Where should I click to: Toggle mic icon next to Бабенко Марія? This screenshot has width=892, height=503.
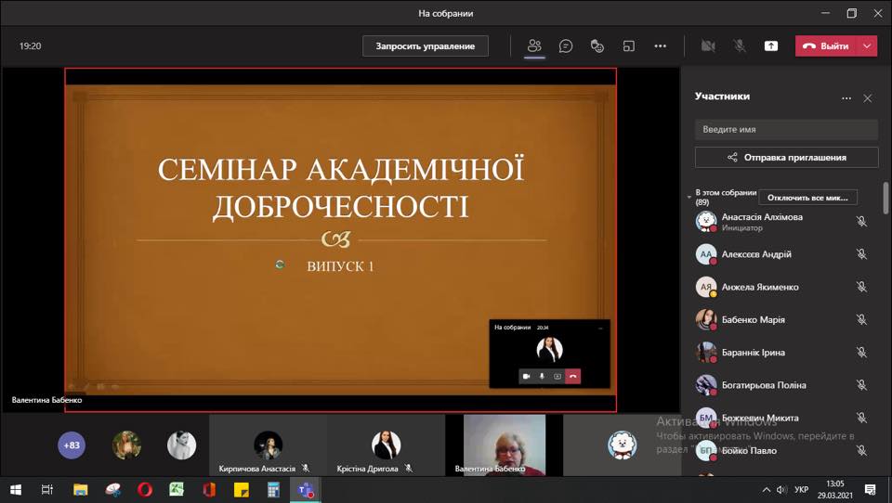click(x=862, y=319)
